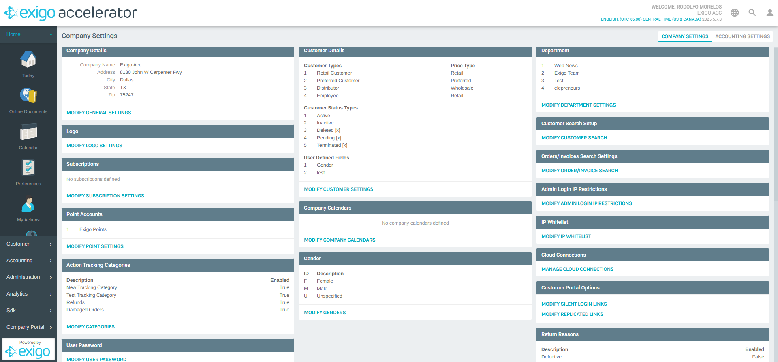This screenshot has height=362, width=778.
Task: Click Modify Genders link
Action: pyautogui.click(x=325, y=313)
